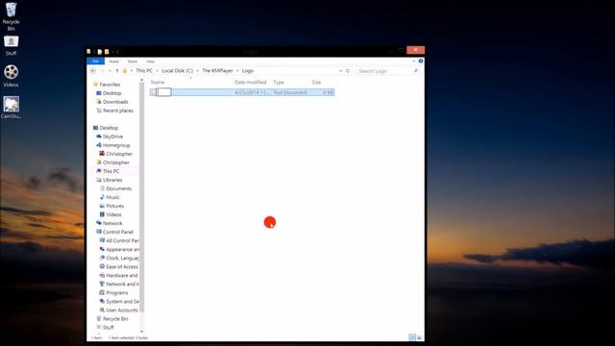Click Local Disk (C:) in address path

click(177, 70)
